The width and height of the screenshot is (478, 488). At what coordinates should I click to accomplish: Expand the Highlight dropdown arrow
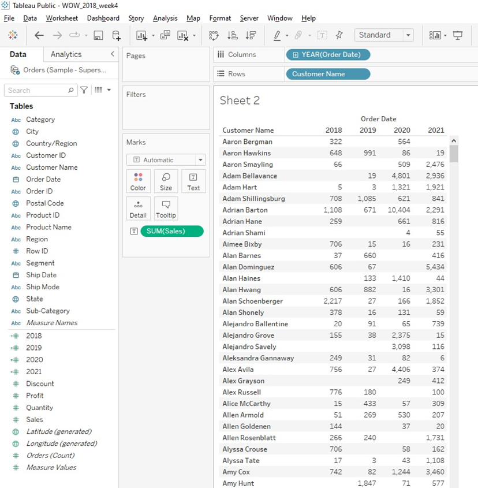(x=287, y=35)
